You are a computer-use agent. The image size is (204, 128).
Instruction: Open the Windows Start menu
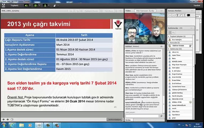coord(4,125)
